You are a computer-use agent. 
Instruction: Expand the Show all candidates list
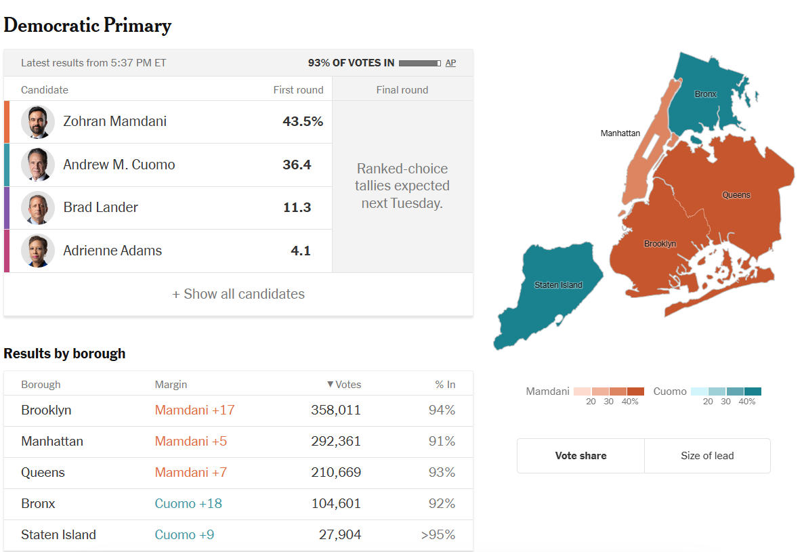click(x=238, y=294)
